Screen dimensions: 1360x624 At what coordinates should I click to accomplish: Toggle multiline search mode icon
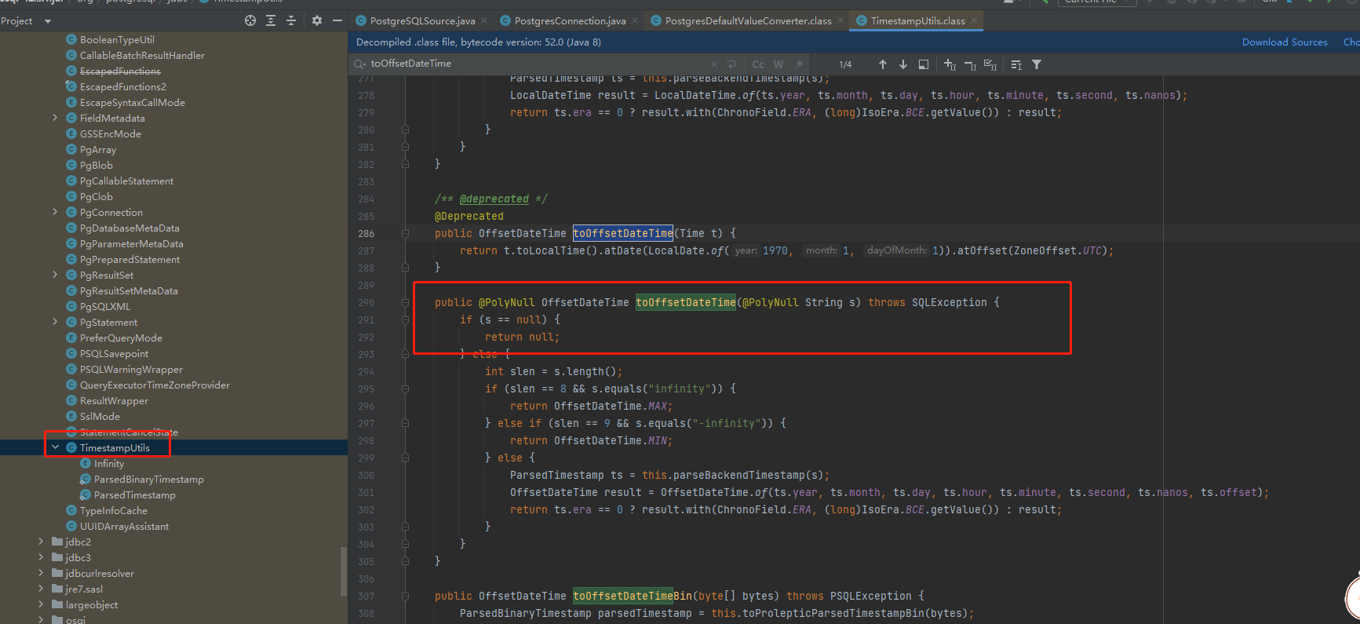click(x=1016, y=64)
